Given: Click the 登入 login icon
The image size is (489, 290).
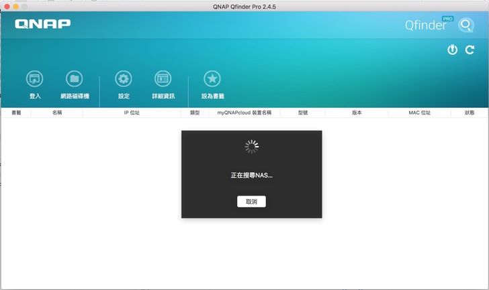Looking at the screenshot, I should 35,79.
